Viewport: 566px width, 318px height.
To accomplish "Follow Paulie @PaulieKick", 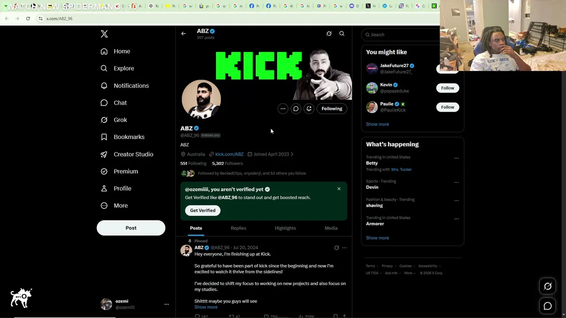I will click(x=447, y=107).
